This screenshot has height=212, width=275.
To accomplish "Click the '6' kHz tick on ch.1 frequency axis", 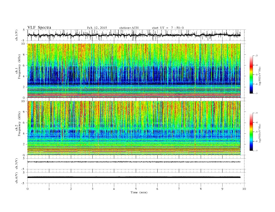I will 24,65.
